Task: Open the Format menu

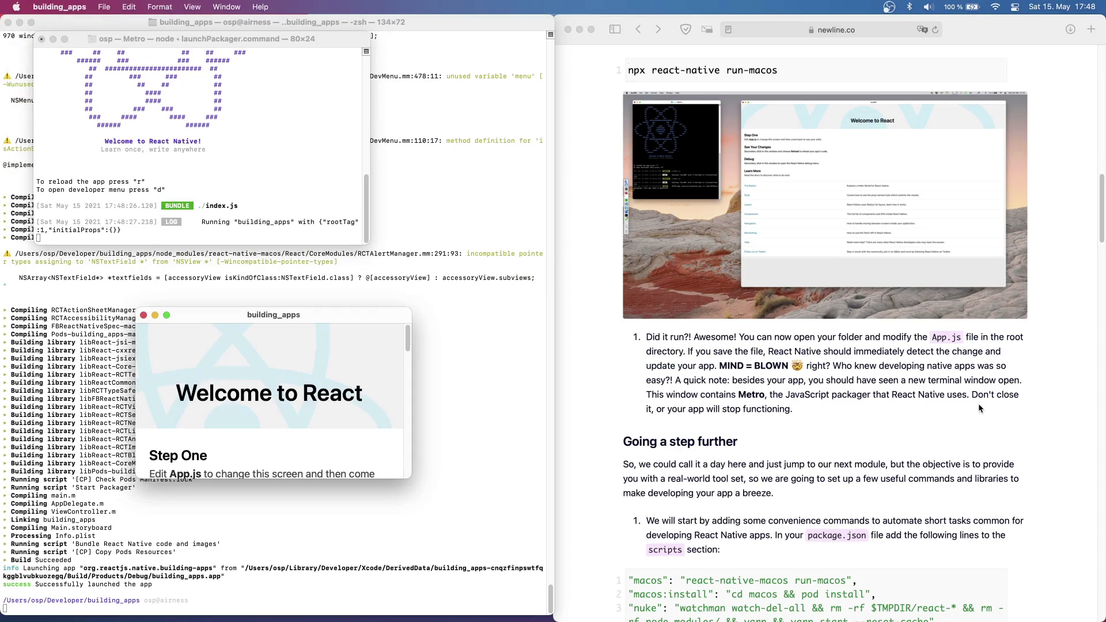Action: (160, 7)
